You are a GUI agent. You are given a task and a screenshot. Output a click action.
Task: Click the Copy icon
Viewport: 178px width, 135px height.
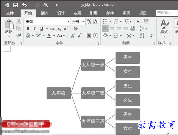pos(19,29)
